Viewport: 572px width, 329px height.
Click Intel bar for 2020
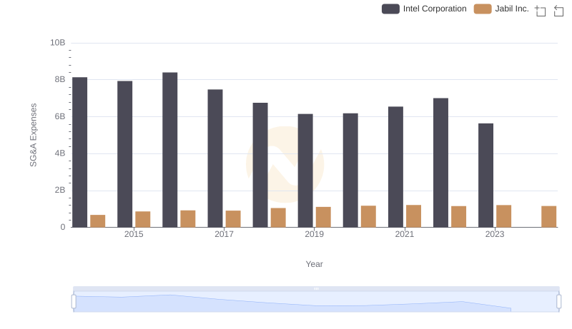[350, 171]
